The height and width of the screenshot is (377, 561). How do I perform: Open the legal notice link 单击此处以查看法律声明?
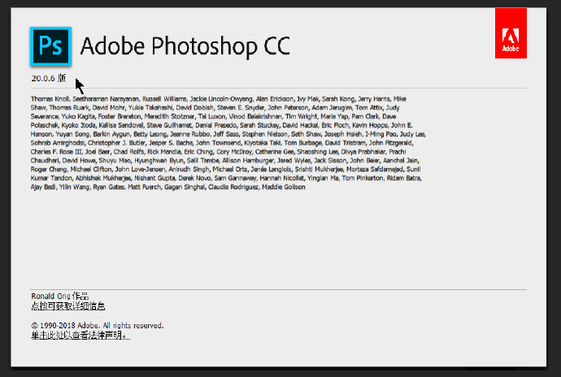(x=79, y=334)
